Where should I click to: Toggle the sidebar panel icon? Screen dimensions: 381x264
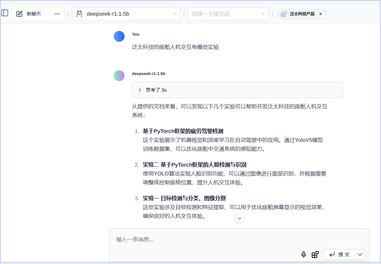[x=5, y=13]
